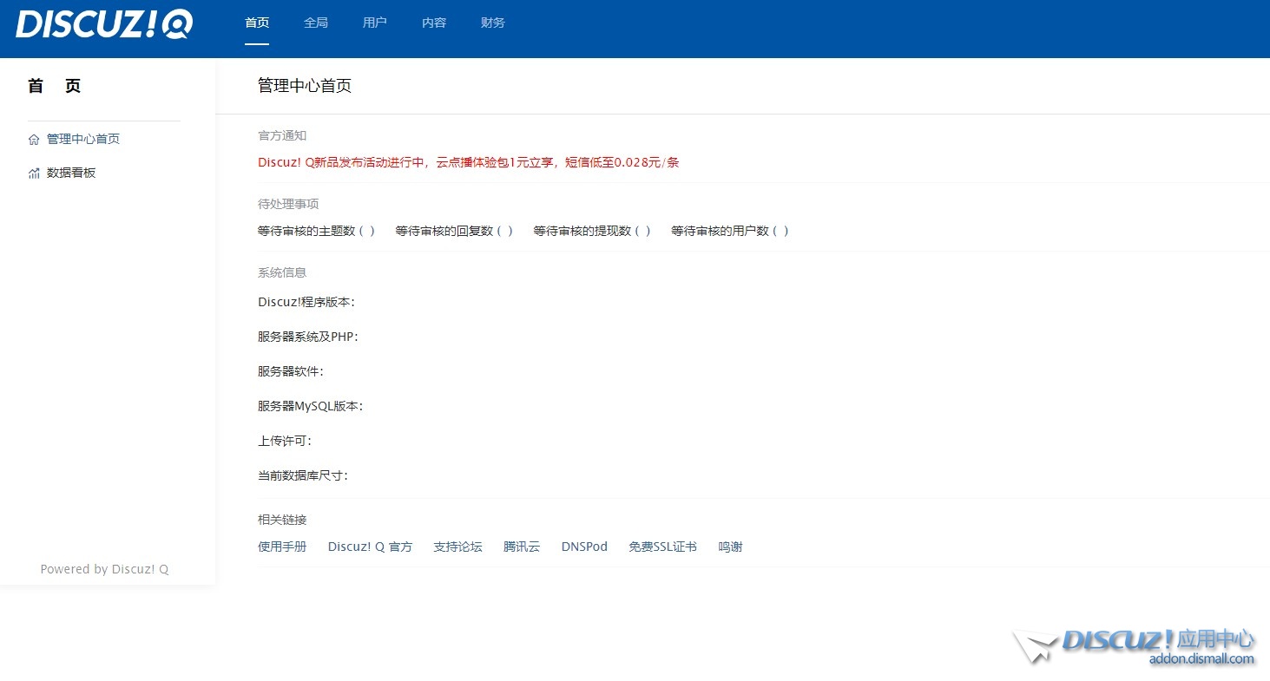Select the home icon beside 管理中心首页

click(x=33, y=138)
